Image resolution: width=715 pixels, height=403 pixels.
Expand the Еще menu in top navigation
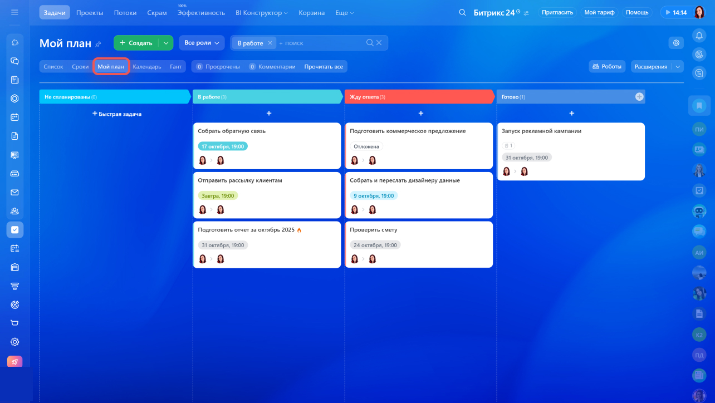click(x=344, y=13)
